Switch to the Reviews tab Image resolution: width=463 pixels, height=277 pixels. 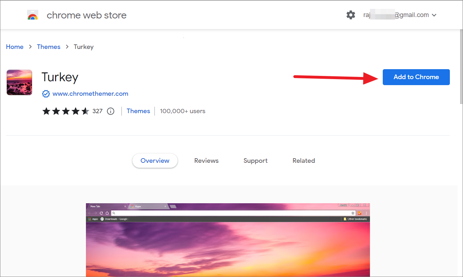tap(206, 161)
